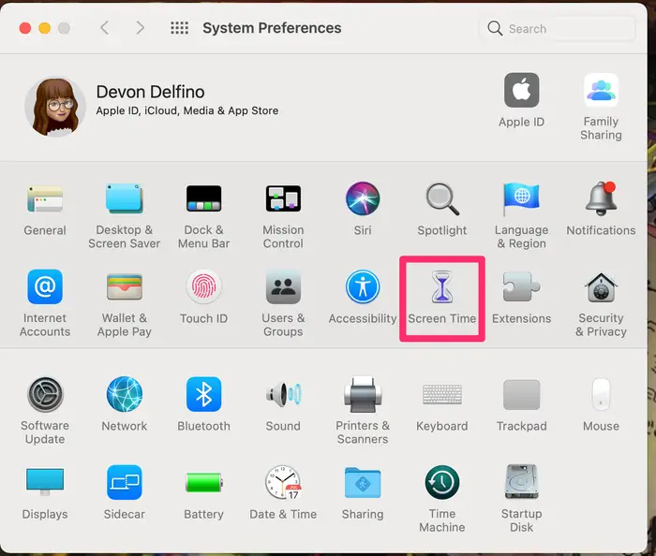Minimize the window with yellow button
The height and width of the screenshot is (556, 656).
tap(44, 28)
